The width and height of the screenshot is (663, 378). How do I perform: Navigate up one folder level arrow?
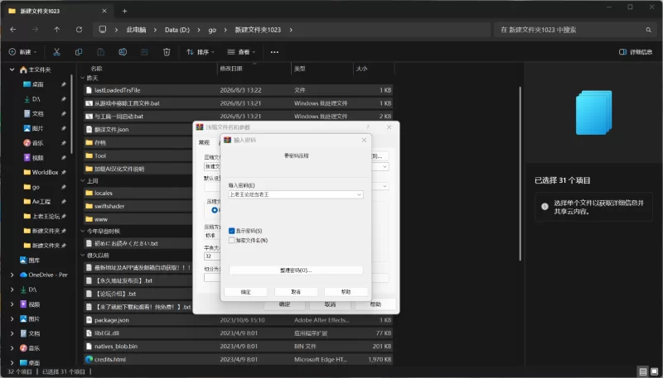coord(57,30)
